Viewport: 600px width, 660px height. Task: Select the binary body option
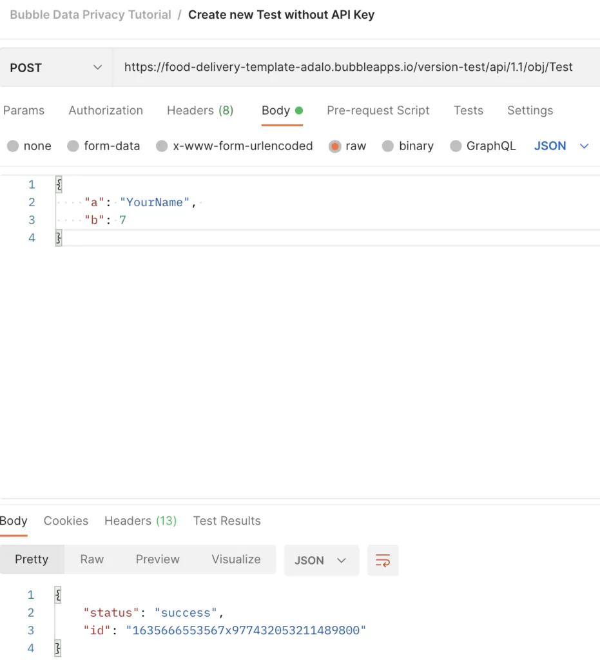[x=408, y=146]
